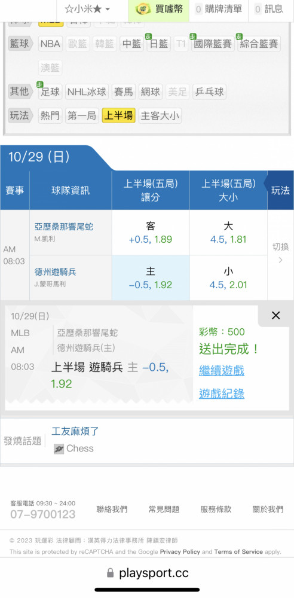This screenshot has width=294, height=598.
Task: Choose NBA basketball league
Action: pos(50,44)
